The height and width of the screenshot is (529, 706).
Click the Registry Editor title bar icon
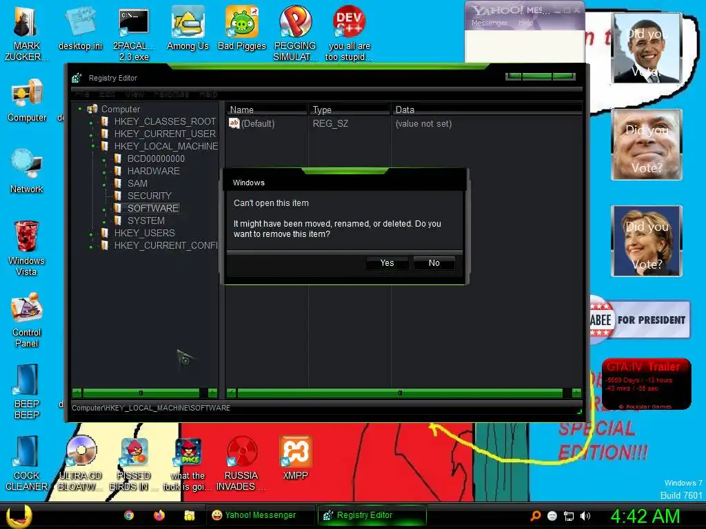click(77, 78)
